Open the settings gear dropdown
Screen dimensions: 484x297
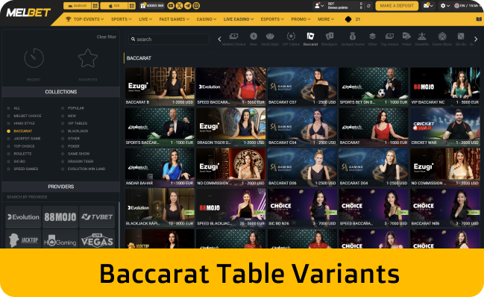444,5
